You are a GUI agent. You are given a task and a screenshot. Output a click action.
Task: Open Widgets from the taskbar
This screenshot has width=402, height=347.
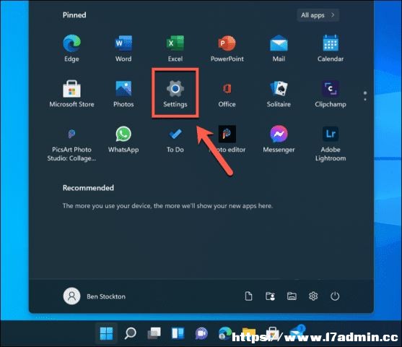point(178,333)
